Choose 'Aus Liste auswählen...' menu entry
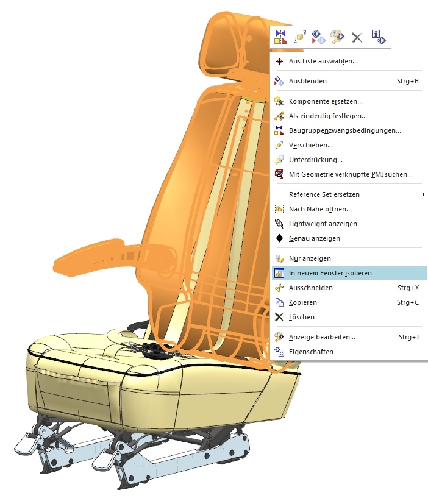Image resolution: width=428 pixels, height=501 pixels. pos(349,61)
